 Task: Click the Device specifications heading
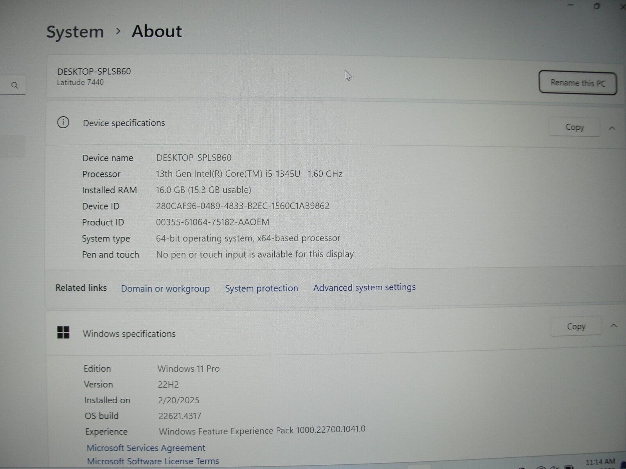click(x=124, y=123)
